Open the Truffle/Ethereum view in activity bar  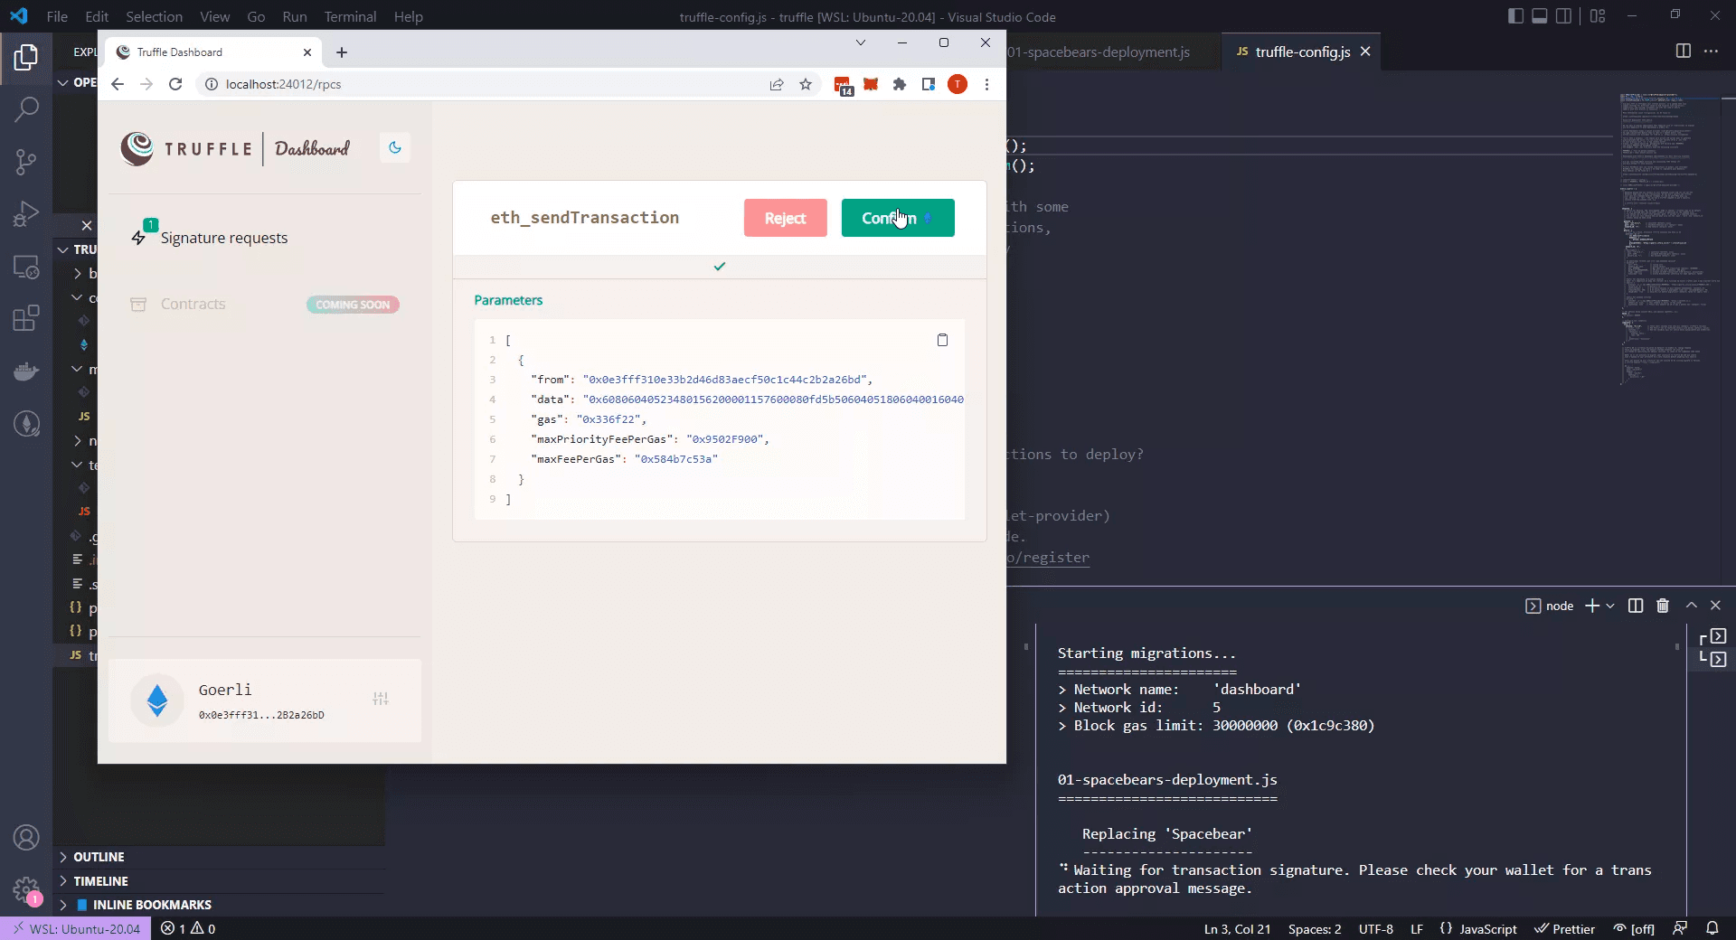(26, 423)
